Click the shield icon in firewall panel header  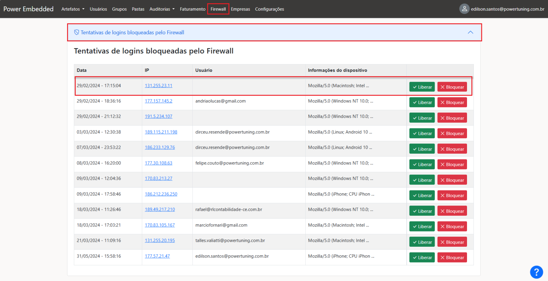click(76, 32)
